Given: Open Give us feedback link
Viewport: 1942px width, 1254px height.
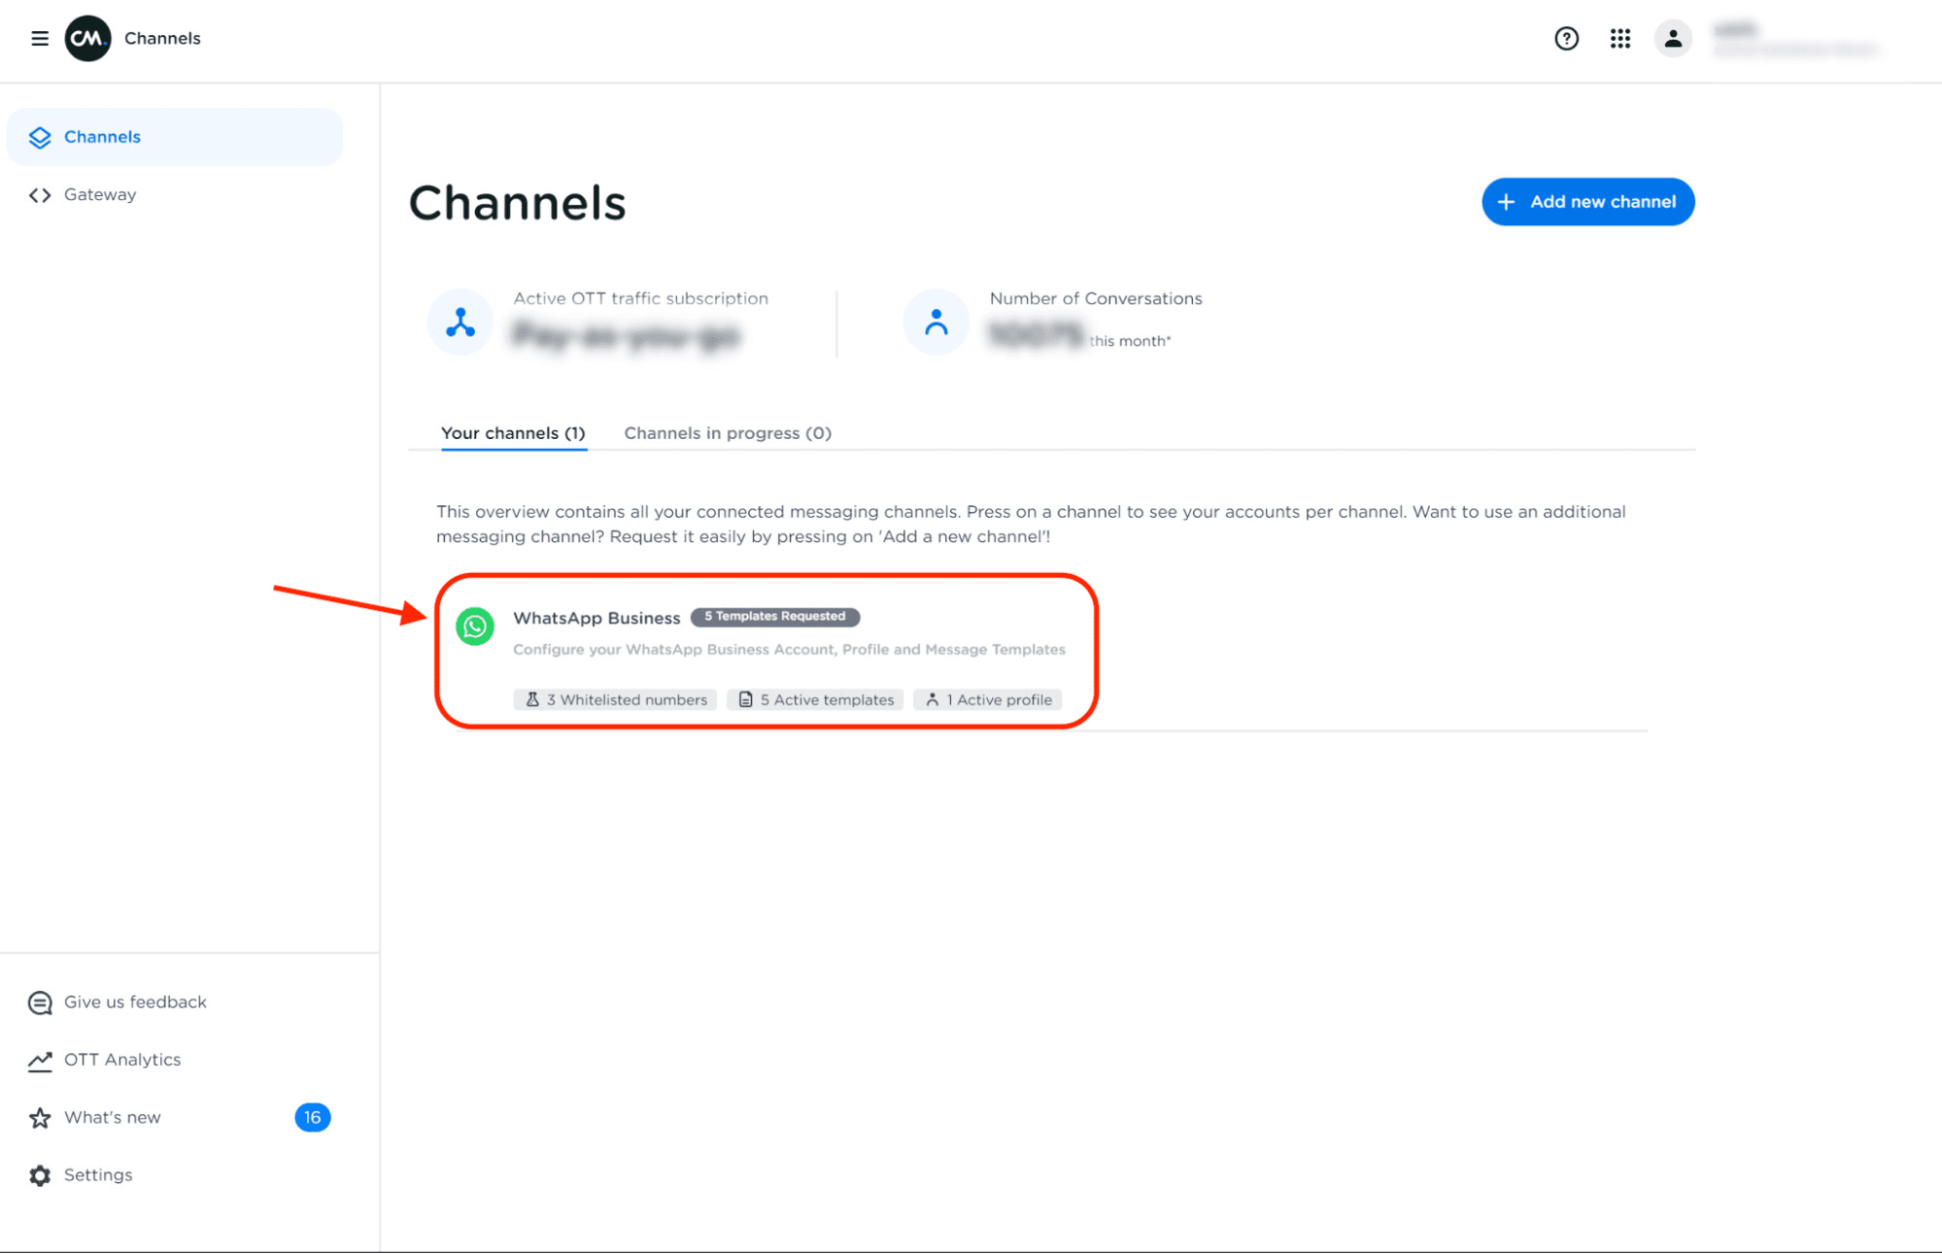Looking at the screenshot, I should 134,1001.
